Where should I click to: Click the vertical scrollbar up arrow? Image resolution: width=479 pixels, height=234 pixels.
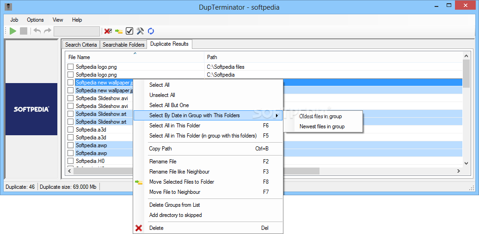pyautogui.click(x=466, y=56)
